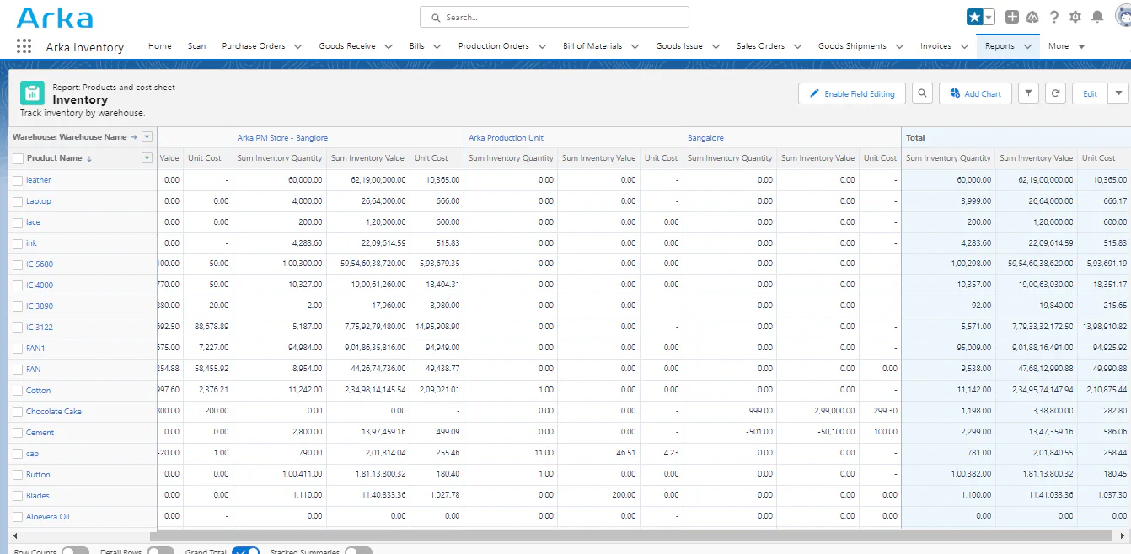Open the Setup gear icon
This screenshot has width=1131, height=554.
point(1075,17)
